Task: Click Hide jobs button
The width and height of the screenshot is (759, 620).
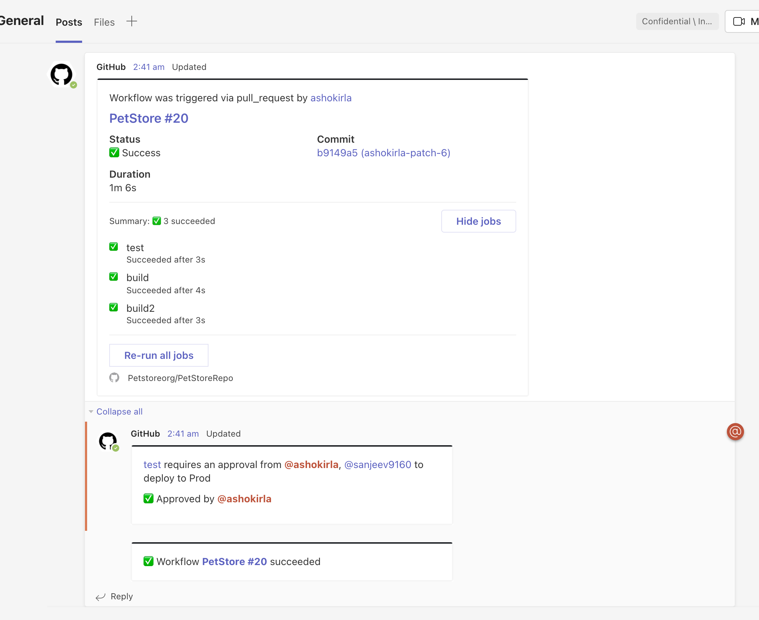Action: tap(478, 221)
